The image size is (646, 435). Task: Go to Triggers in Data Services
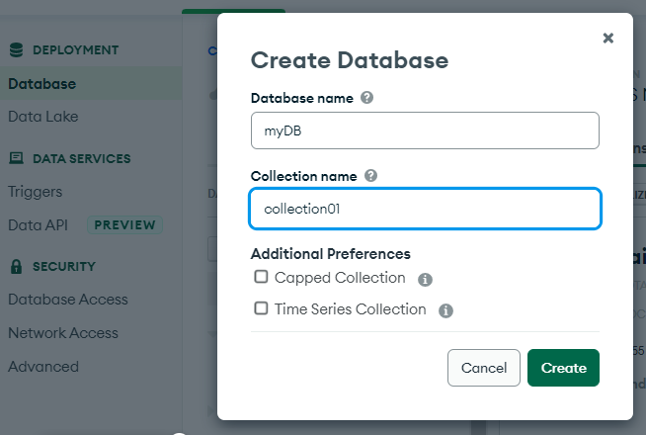(35, 192)
